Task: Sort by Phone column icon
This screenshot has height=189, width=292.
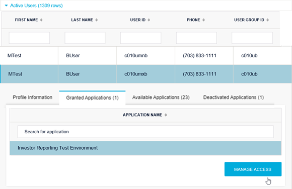Action: [x=203, y=20]
